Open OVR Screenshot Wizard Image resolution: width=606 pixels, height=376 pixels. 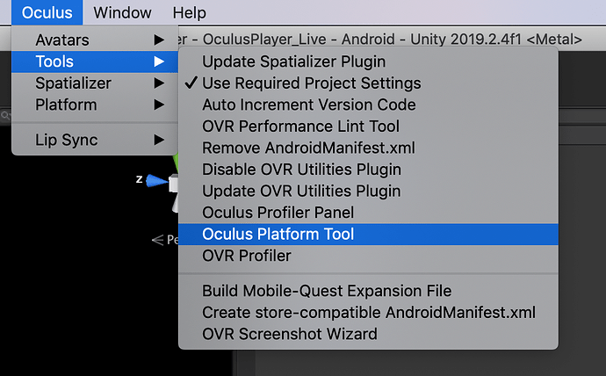(x=289, y=334)
